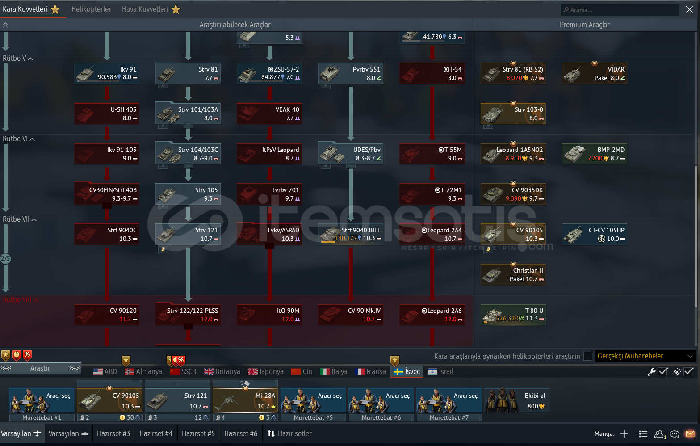The height and width of the screenshot is (446, 700).
Task: Select the CT-CV 105HP vehicle
Action: [595, 234]
